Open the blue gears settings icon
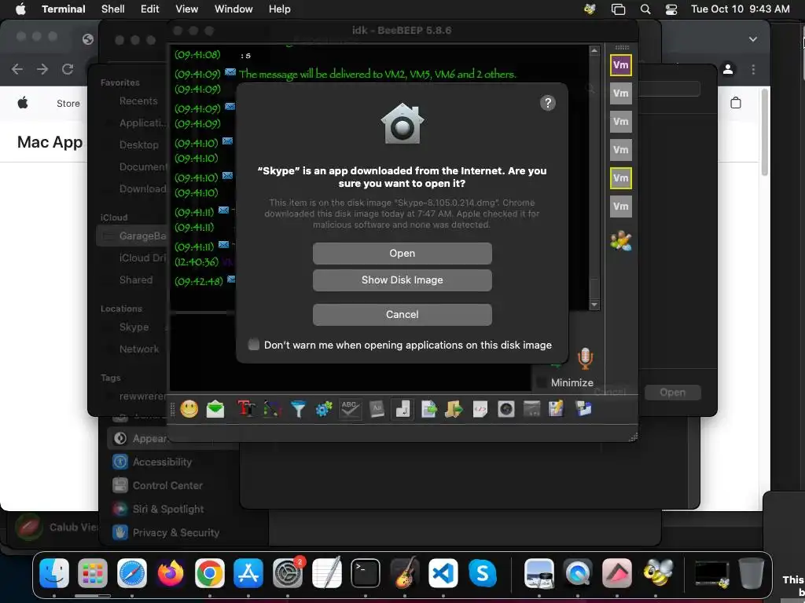The image size is (805, 603). [324, 408]
